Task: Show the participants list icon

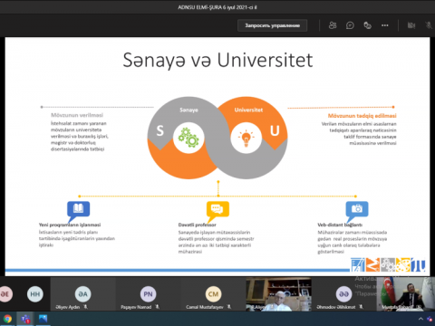Action: [333, 25]
